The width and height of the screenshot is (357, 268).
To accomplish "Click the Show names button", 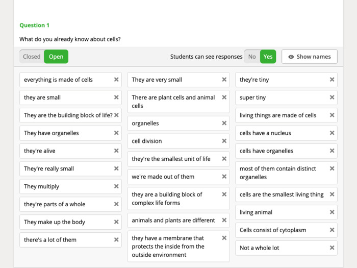I will pos(310,57).
